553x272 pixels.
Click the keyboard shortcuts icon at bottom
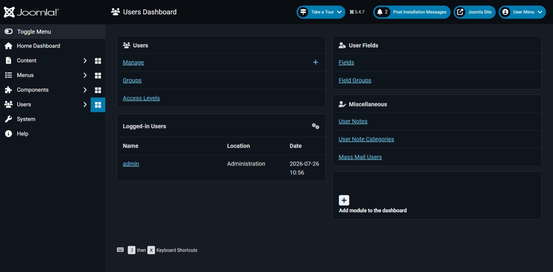120,250
